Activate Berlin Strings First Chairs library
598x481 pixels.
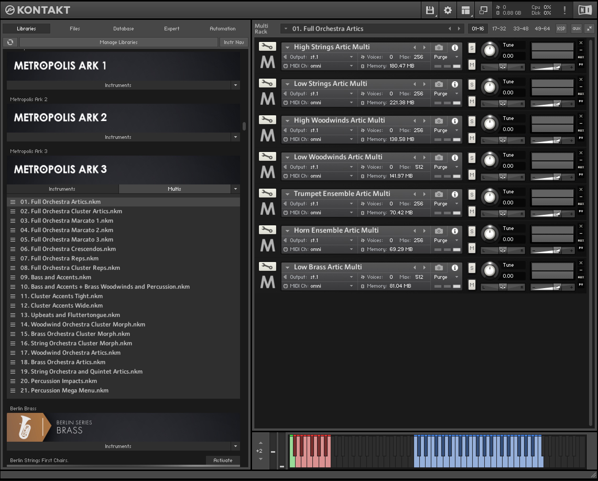pyautogui.click(x=223, y=460)
